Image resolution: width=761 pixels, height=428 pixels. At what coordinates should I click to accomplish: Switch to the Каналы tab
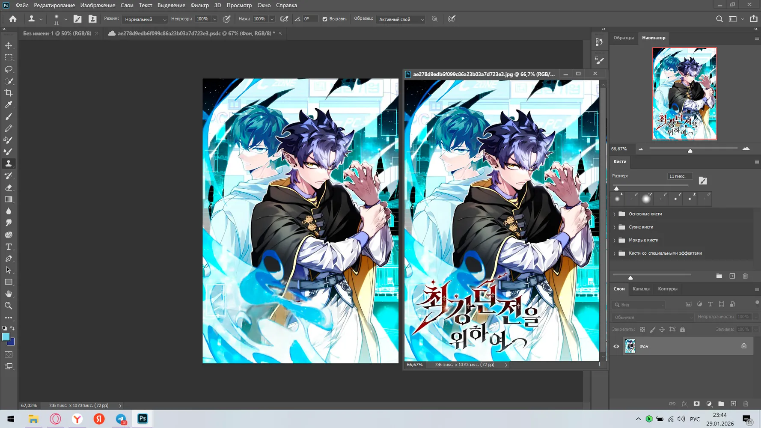point(641,289)
